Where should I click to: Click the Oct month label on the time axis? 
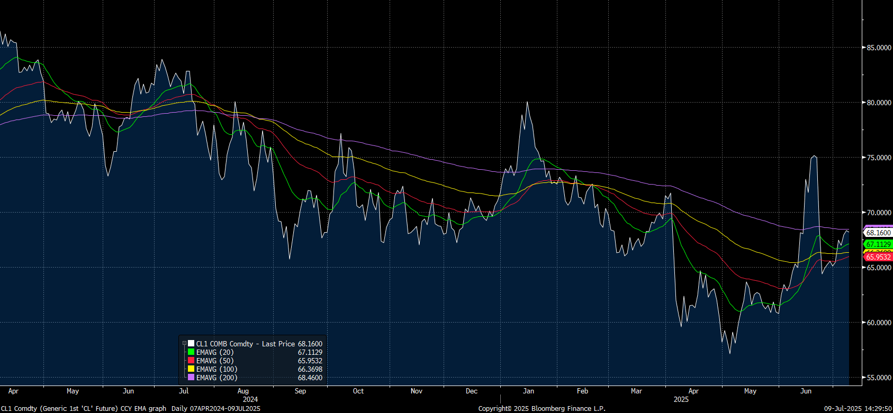[358, 391]
